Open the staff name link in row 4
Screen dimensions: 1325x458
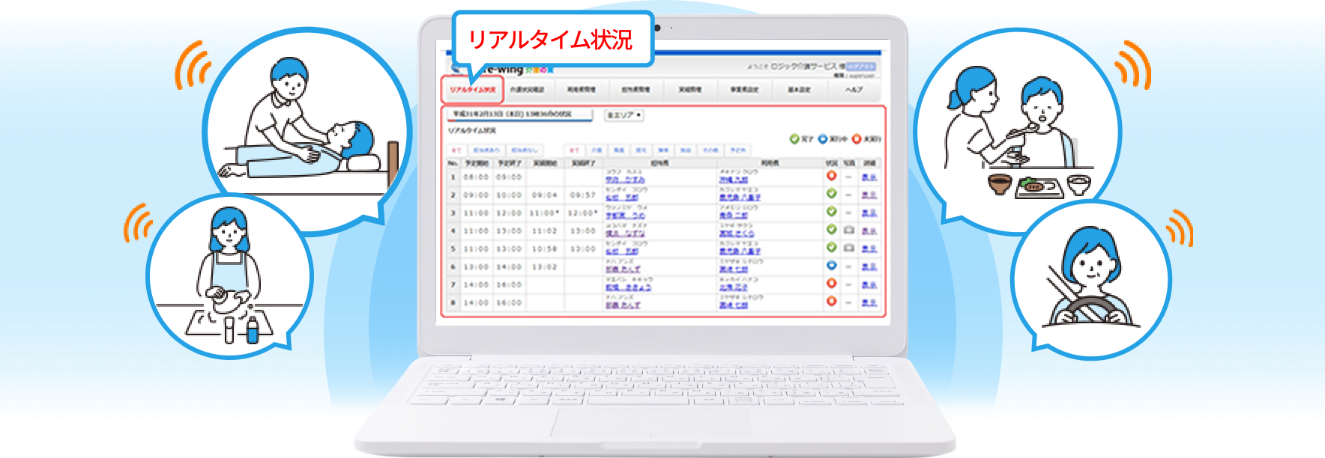coord(625,233)
